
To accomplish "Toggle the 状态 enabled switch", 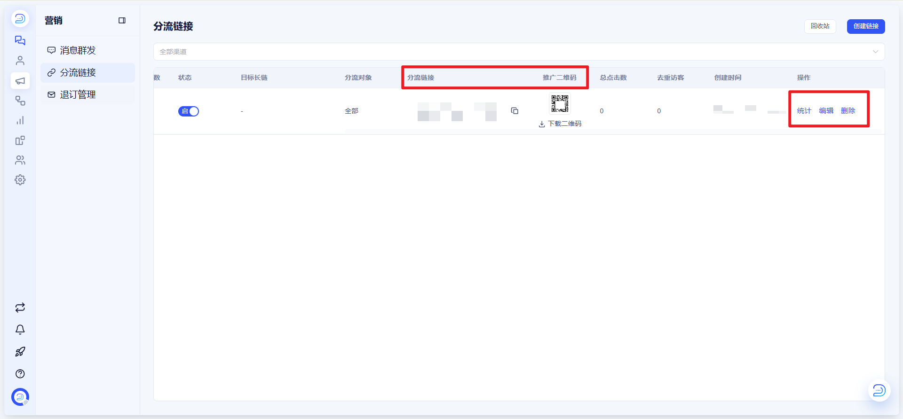I will coord(189,111).
